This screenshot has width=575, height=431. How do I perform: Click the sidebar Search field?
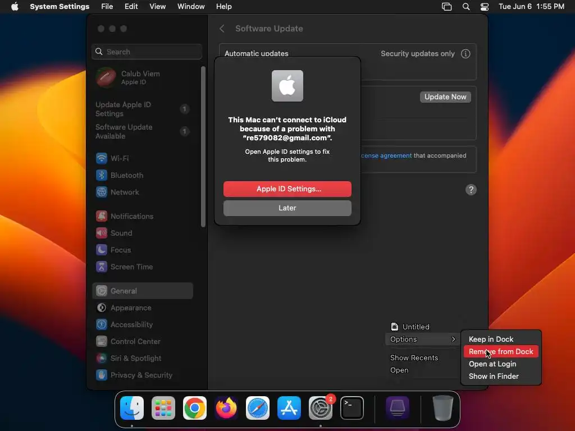pyautogui.click(x=147, y=52)
